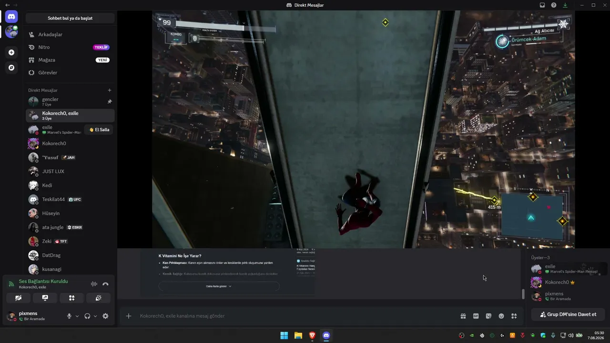This screenshot has width=610, height=343.
Task: Open the apps icon in the message bar
Action: [514, 316]
